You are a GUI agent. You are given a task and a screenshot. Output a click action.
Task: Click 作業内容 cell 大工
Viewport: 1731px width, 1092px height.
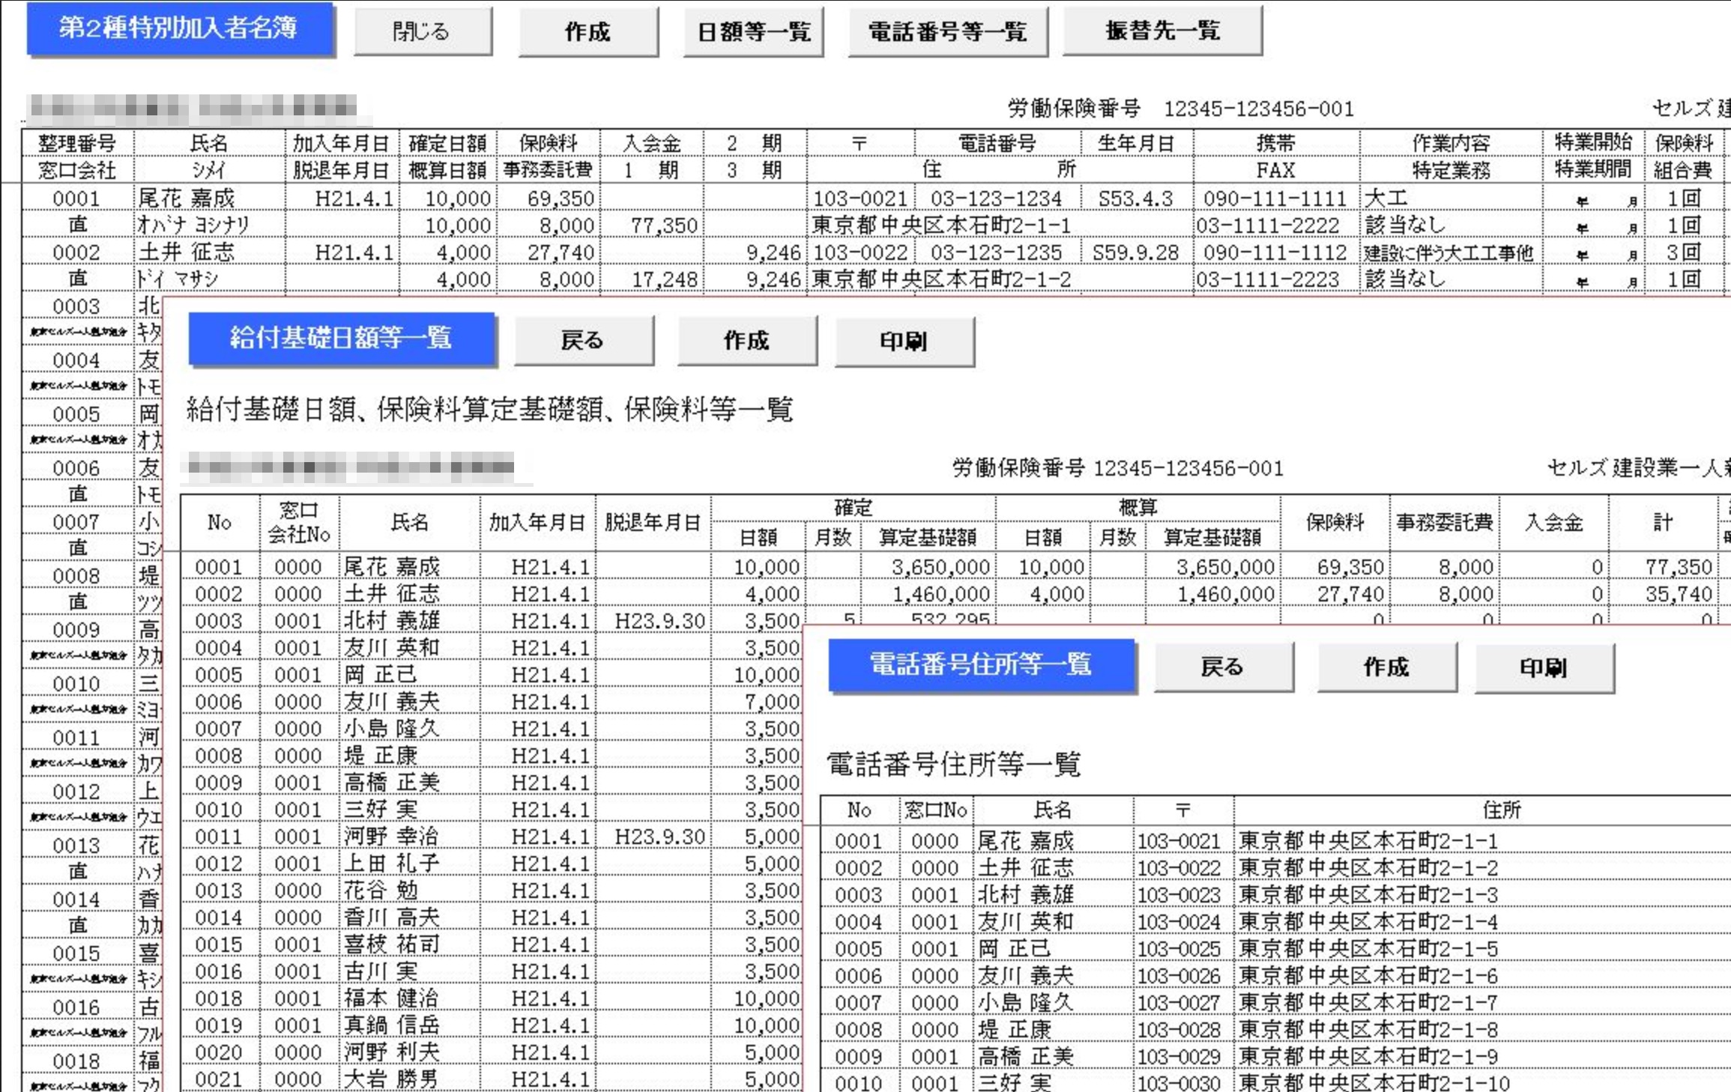click(1386, 198)
